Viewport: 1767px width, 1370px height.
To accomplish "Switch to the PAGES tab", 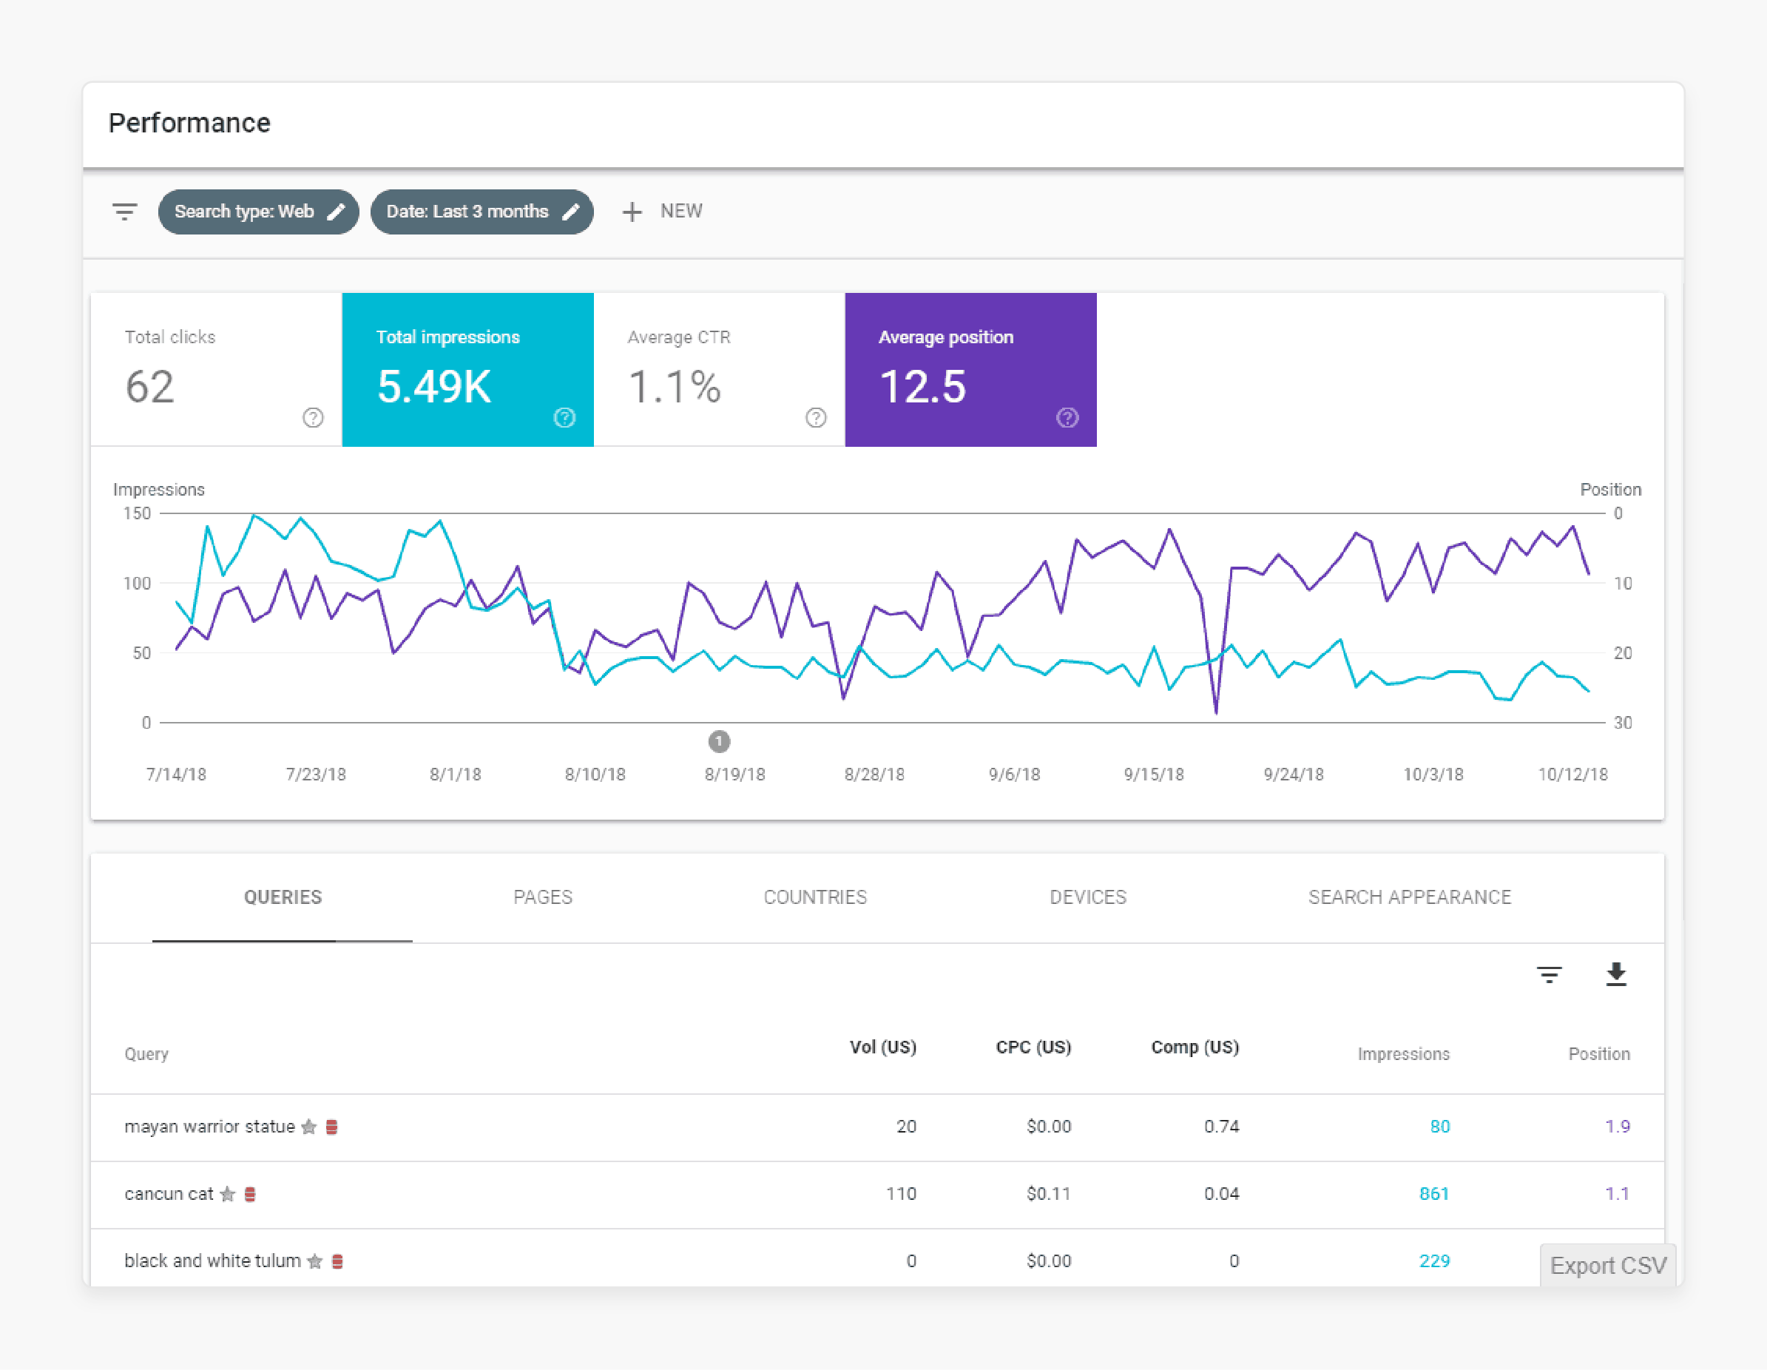I will (x=543, y=897).
